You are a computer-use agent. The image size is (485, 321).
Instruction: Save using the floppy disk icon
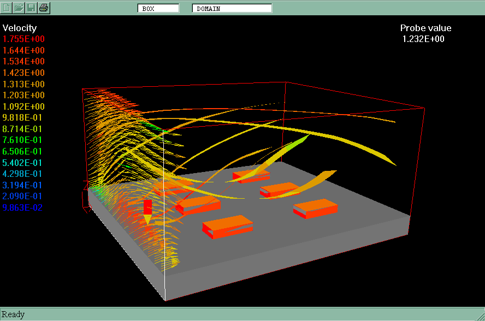point(32,8)
